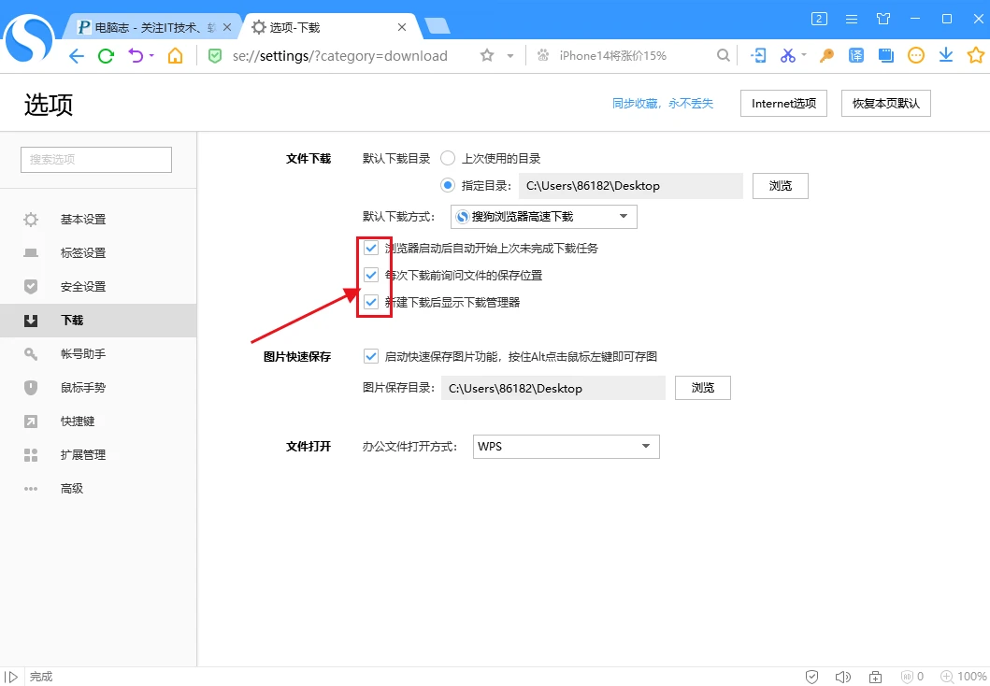Open the download manager arrow icon
Viewport: 990px width, 686px height.
(946, 55)
